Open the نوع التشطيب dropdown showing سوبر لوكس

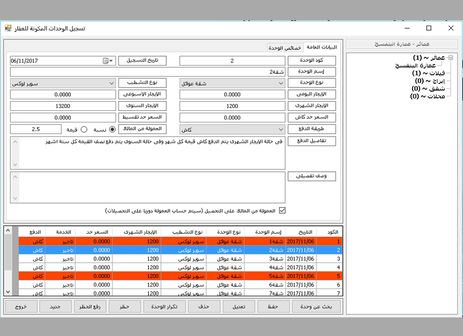(63, 84)
